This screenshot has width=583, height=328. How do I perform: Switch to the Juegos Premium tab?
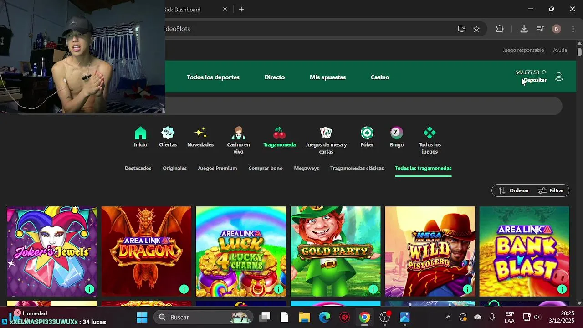coord(217,168)
